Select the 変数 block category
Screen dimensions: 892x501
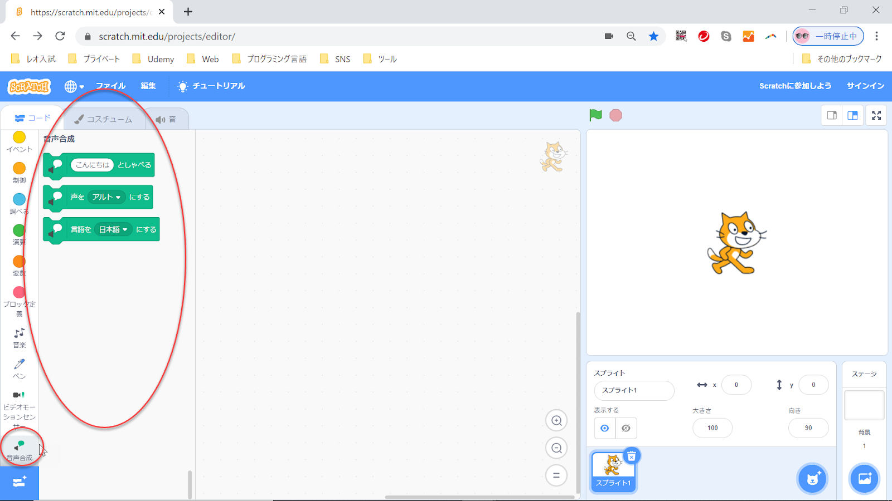click(x=20, y=266)
